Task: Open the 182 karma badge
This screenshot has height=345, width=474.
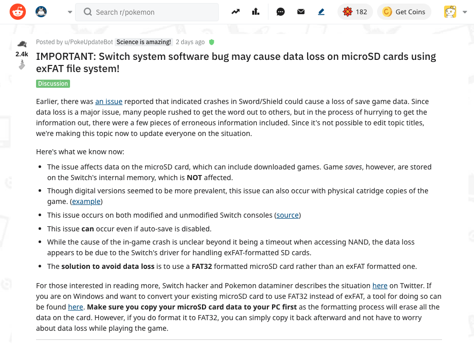Action: click(x=355, y=12)
